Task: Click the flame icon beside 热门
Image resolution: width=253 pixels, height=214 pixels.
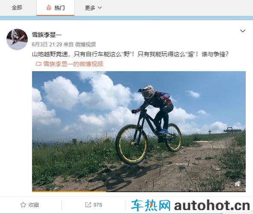Action: 49,8
